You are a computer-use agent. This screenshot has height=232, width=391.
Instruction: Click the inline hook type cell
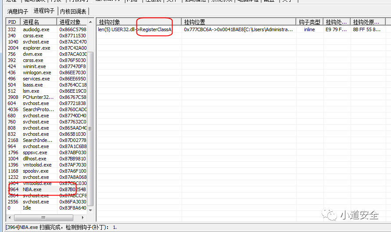(309, 29)
